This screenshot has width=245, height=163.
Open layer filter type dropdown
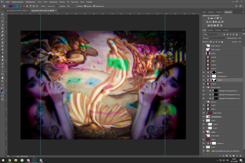click(210, 34)
